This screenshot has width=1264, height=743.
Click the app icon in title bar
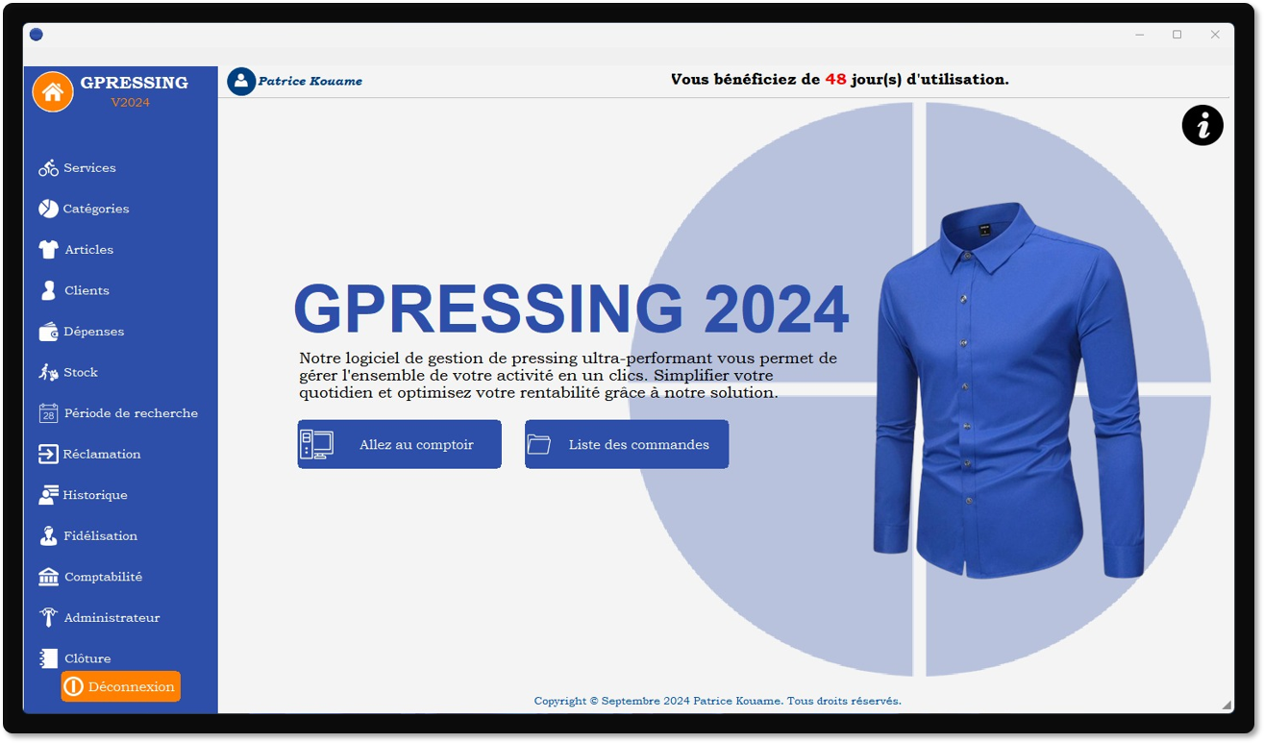(37, 35)
